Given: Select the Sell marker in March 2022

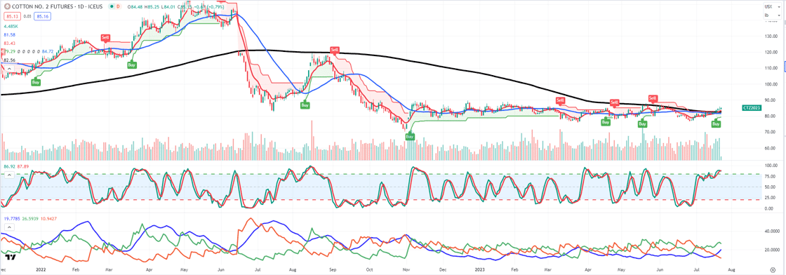Looking at the screenshot, I should click(x=105, y=38).
